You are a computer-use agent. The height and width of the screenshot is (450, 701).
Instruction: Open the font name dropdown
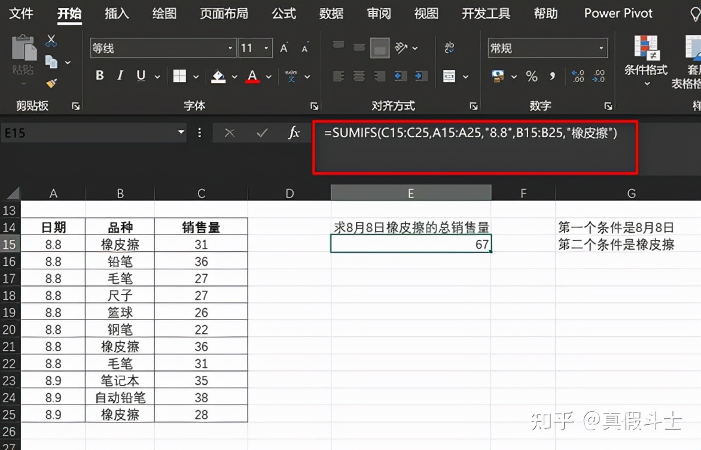pyautogui.click(x=230, y=48)
